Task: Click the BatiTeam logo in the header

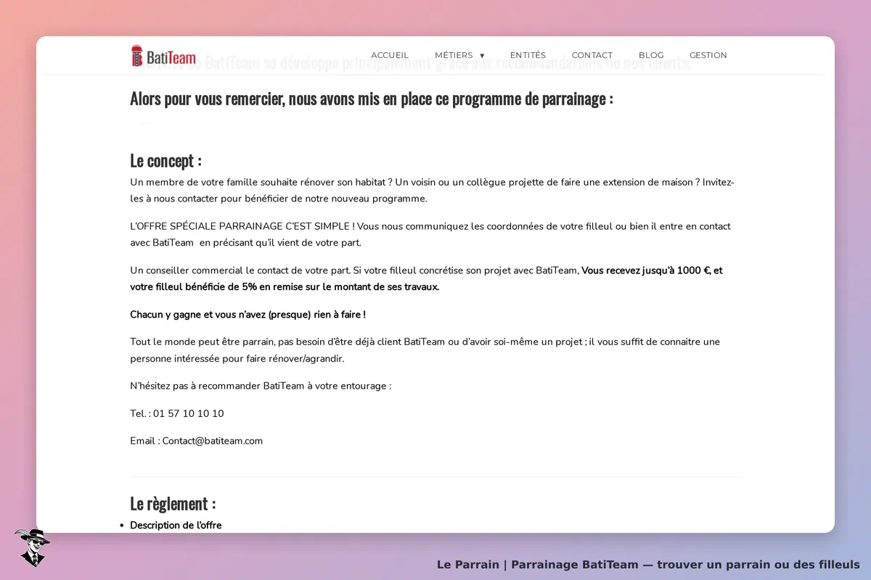Action: click(163, 56)
